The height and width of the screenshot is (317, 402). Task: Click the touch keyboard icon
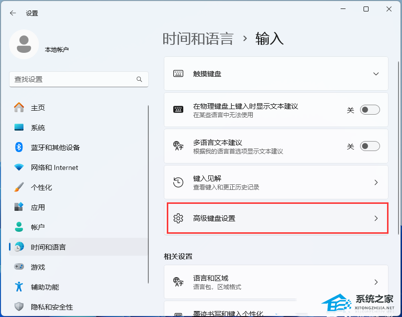pos(178,74)
